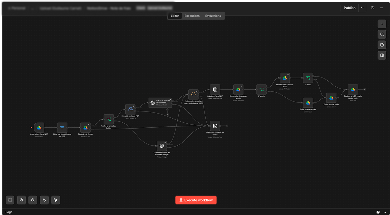Select the Recherche du dossier mois node
The height and width of the screenshot is (215, 390).
coord(285,78)
